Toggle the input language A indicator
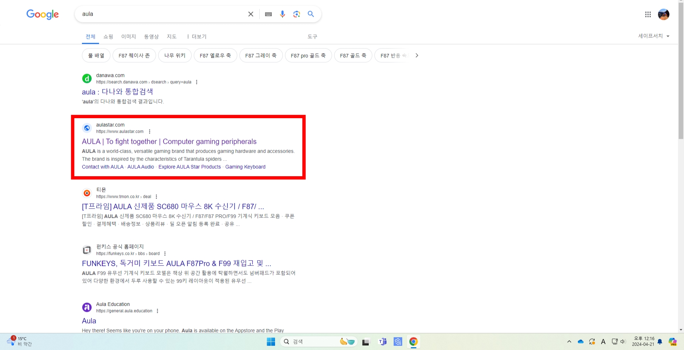The width and height of the screenshot is (684, 350). click(603, 342)
